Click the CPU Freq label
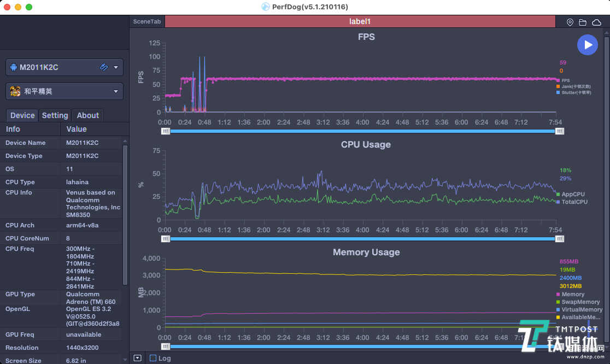610x364 pixels. [x=20, y=249]
